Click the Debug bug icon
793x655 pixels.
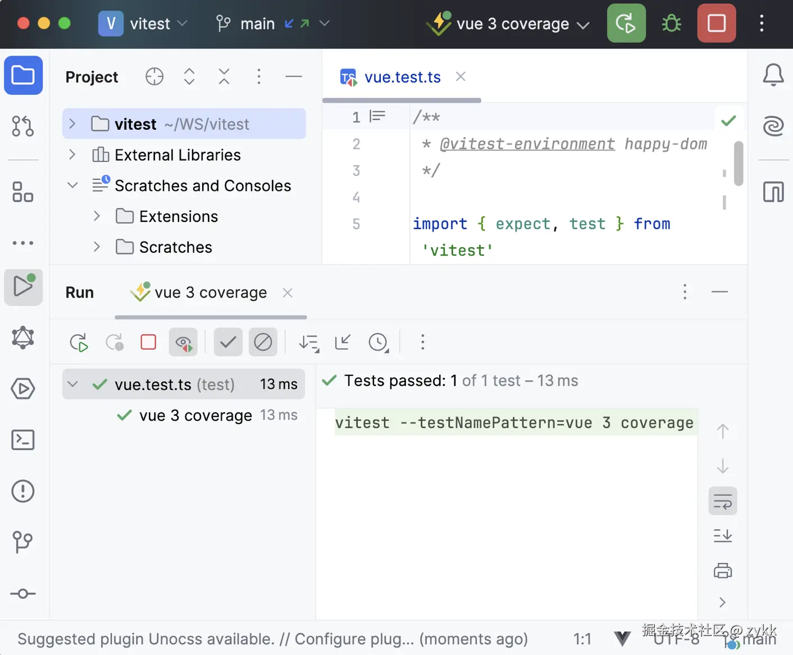click(671, 23)
